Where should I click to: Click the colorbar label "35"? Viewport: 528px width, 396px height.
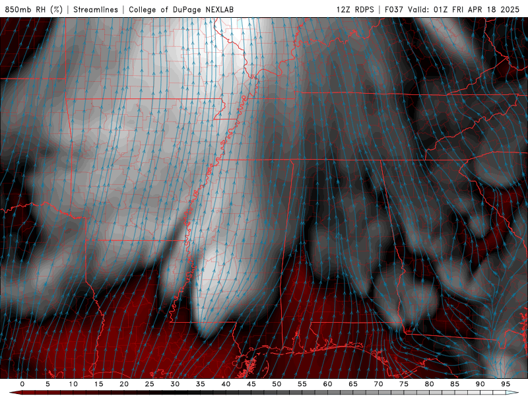point(201,384)
